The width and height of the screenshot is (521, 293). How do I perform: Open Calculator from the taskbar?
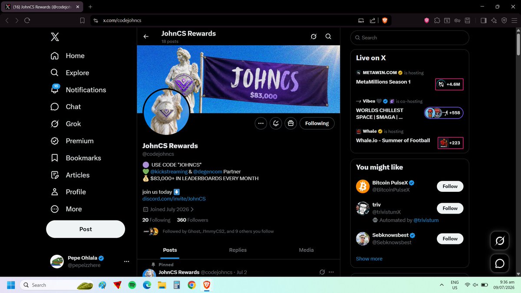[176, 285]
